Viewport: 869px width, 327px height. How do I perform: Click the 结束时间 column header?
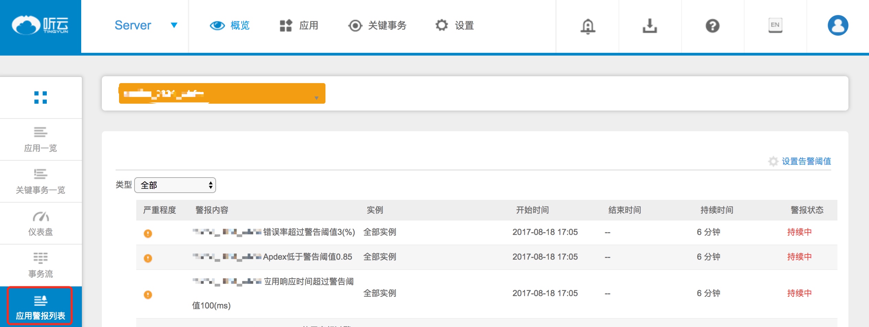coord(624,210)
